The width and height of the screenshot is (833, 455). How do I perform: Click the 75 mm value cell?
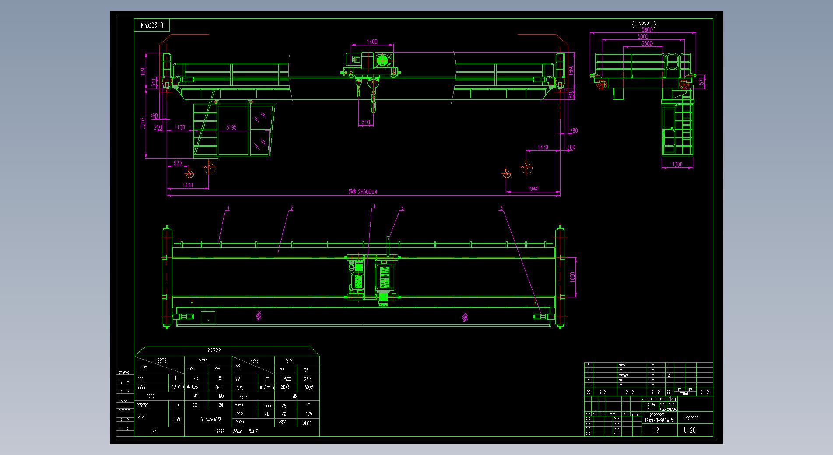(x=284, y=406)
